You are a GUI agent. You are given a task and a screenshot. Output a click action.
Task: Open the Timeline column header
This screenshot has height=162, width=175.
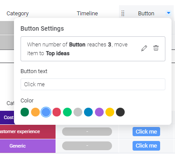87,14
